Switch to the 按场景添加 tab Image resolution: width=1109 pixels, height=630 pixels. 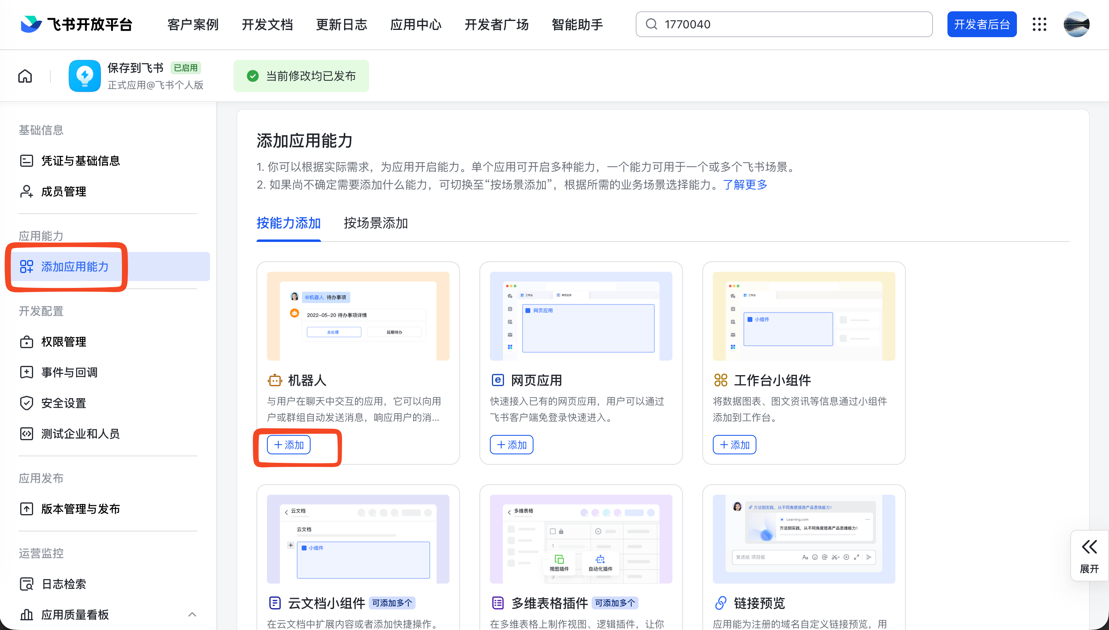coord(375,223)
